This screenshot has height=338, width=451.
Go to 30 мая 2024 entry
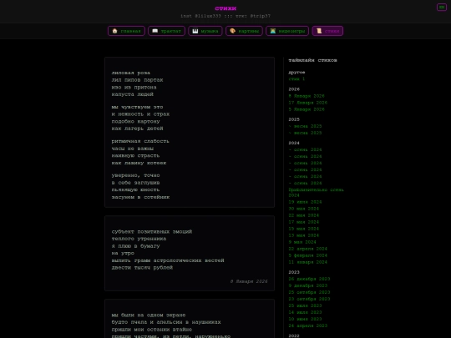pos(303,209)
